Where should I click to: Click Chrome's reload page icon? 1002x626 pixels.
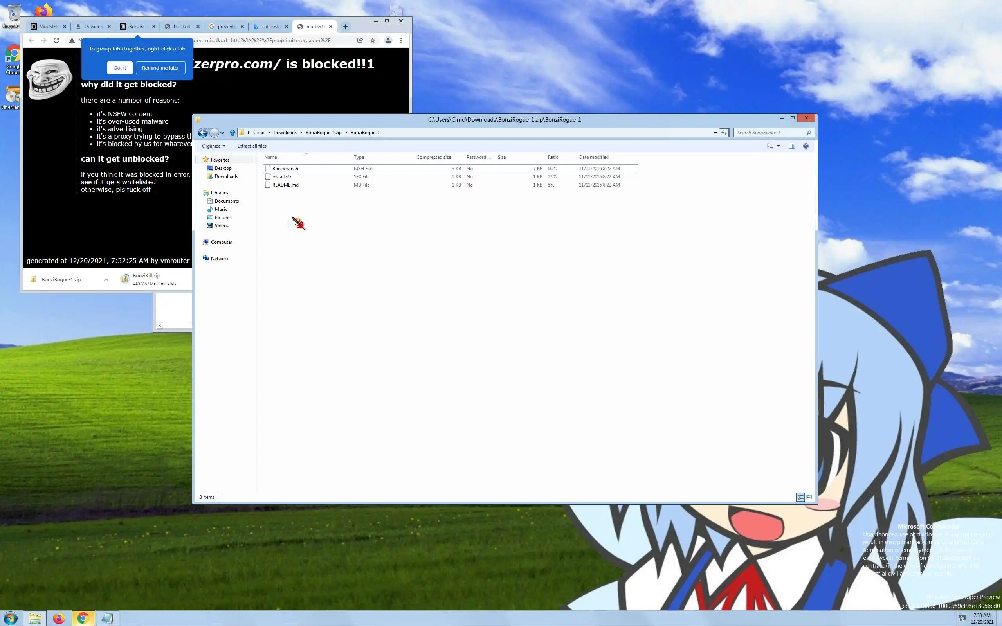pyautogui.click(x=56, y=40)
